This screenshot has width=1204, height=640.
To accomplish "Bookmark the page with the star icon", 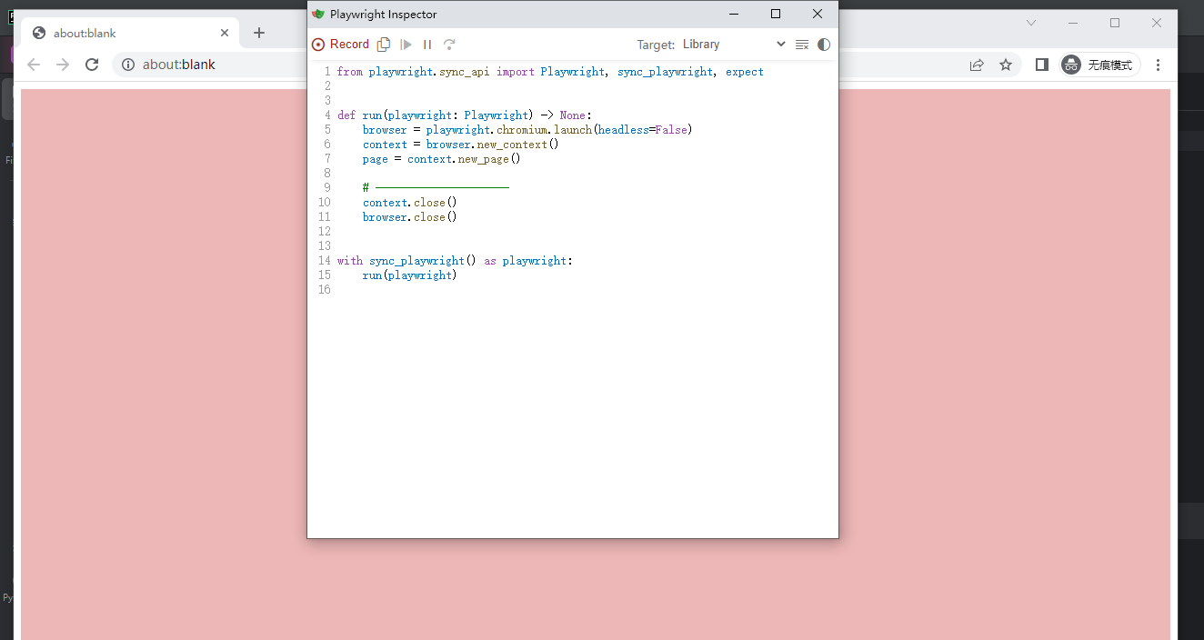I will [1006, 65].
